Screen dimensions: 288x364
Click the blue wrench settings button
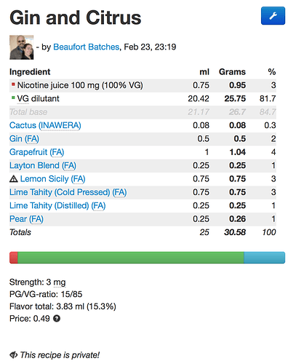click(273, 16)
